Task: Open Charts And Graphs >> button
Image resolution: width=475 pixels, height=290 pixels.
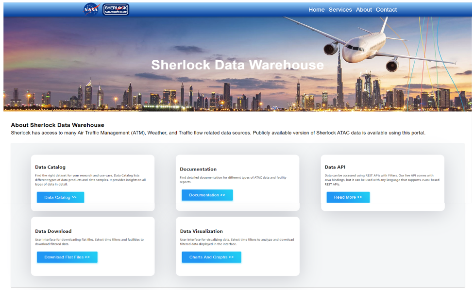Action: click(211, 257)
